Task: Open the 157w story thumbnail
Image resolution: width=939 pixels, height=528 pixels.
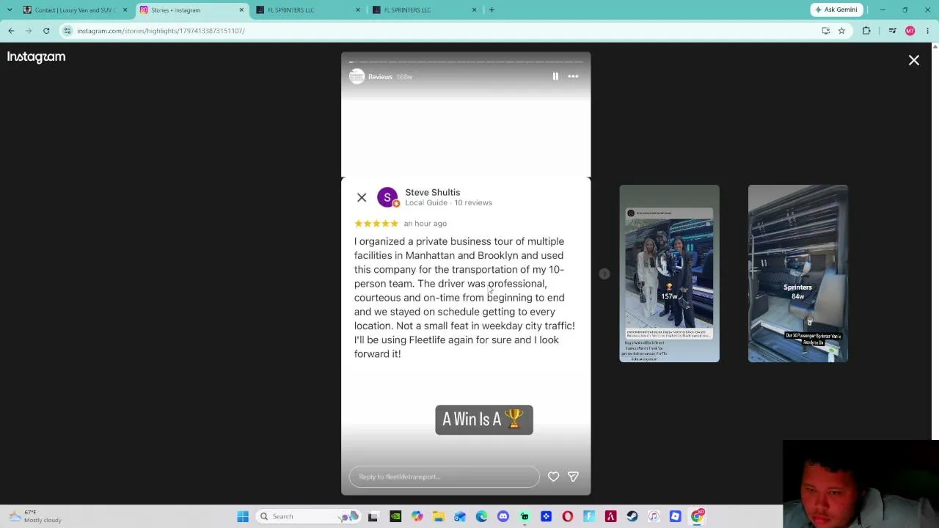Action: pyautogui.click(x=669, y=274)
